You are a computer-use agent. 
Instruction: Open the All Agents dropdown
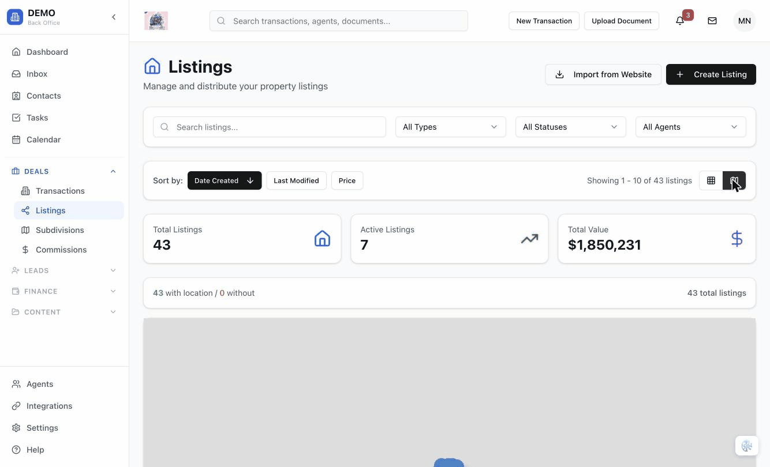[691, 127]
